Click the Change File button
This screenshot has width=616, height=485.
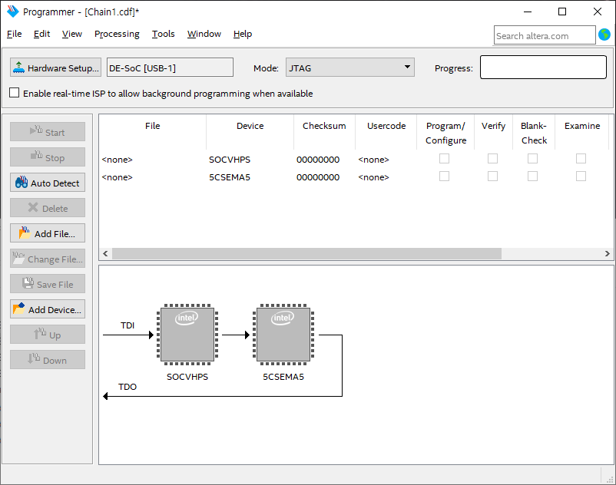(x=48, y=259)
